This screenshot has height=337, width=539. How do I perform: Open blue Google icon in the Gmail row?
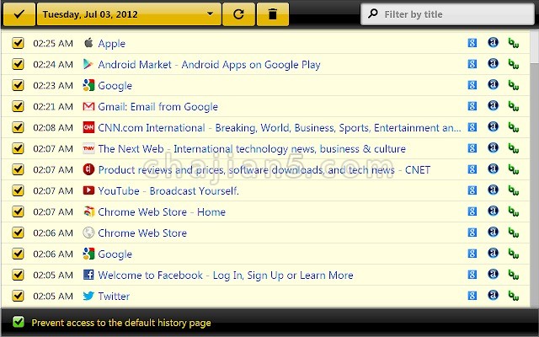pyautogui.click(x=472, y=106)
